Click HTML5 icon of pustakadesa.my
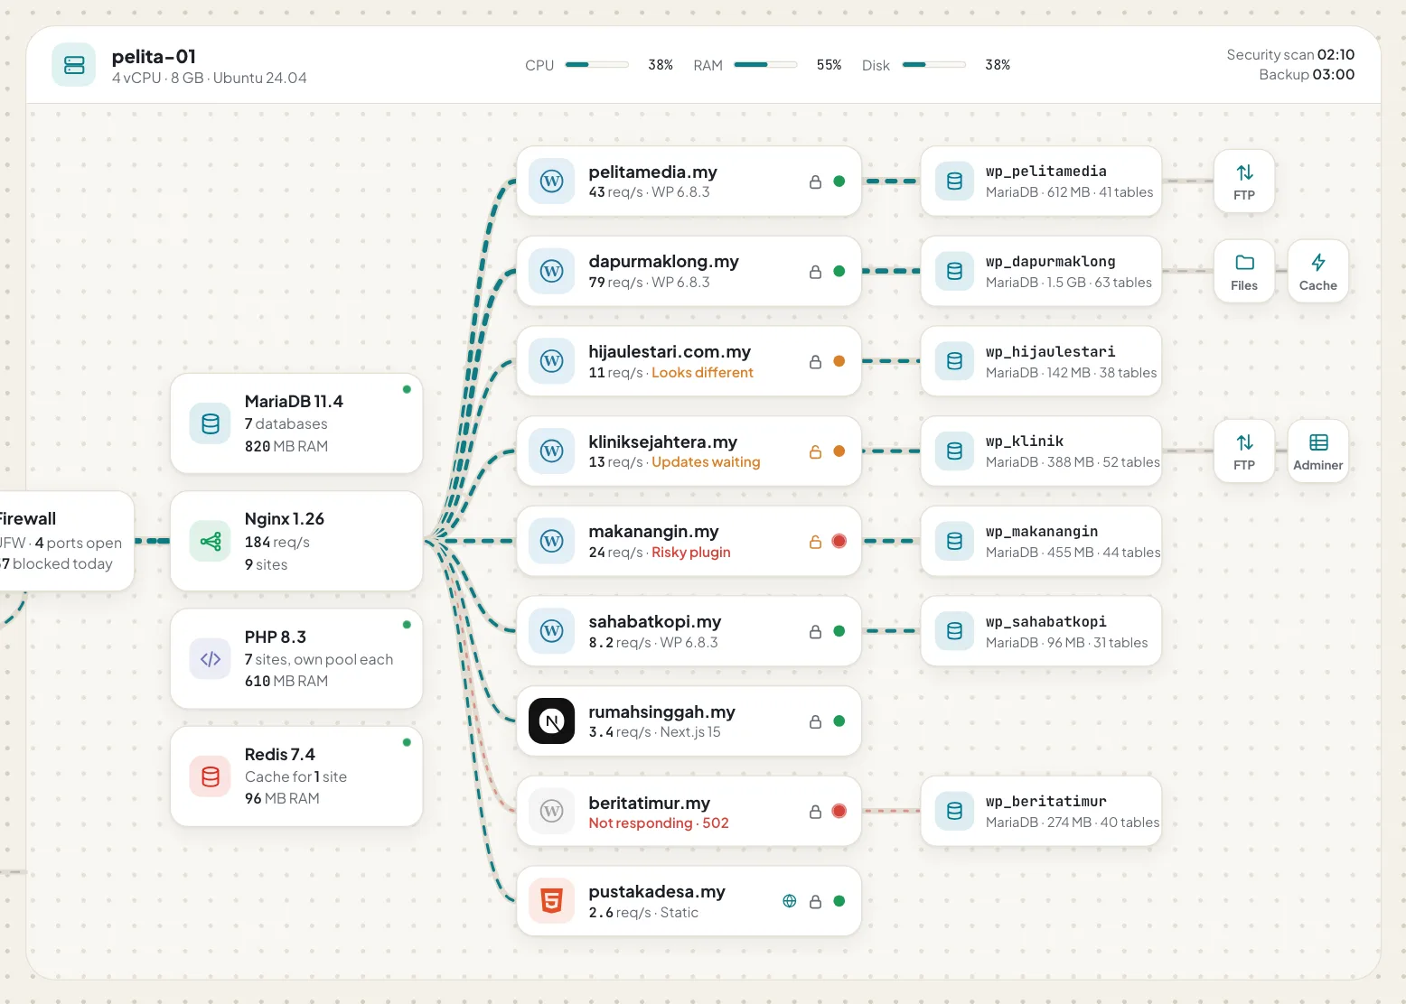 click(552, 901)
